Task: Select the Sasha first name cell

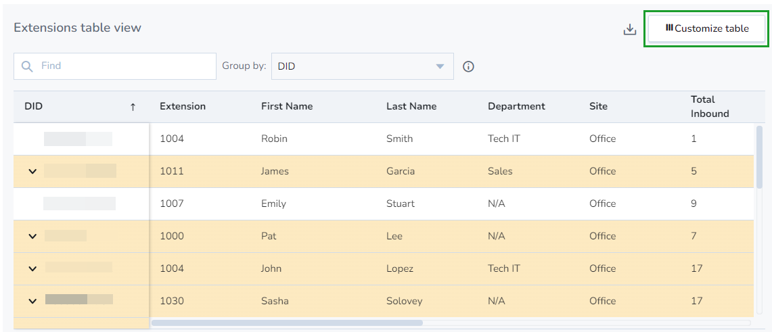Action: tap(275, 301)
